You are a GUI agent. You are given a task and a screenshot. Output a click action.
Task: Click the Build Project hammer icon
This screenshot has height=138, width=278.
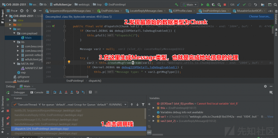click(x=177, y=5)
